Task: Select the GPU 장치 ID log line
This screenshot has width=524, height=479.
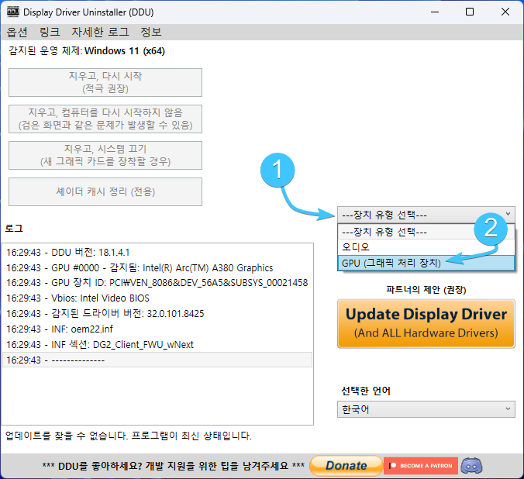Action: [x=157, y=283]
